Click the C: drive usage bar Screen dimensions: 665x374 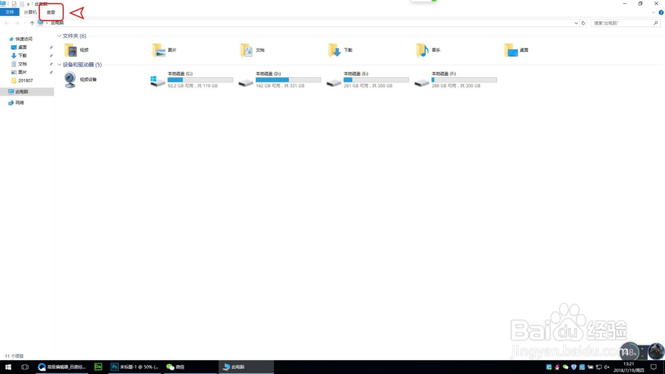(200, 80)
